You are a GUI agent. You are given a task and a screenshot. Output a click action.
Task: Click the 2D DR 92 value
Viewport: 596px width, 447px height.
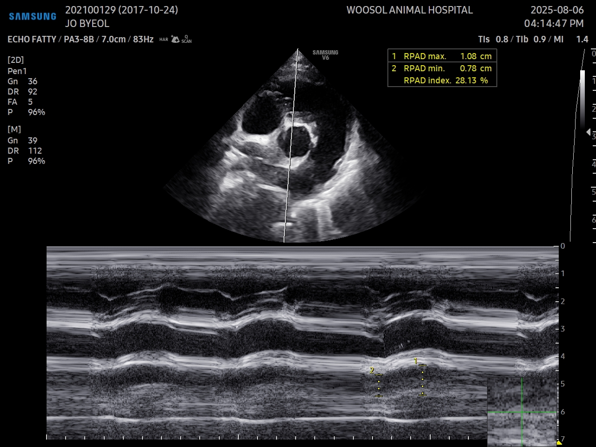coord(22,92)
